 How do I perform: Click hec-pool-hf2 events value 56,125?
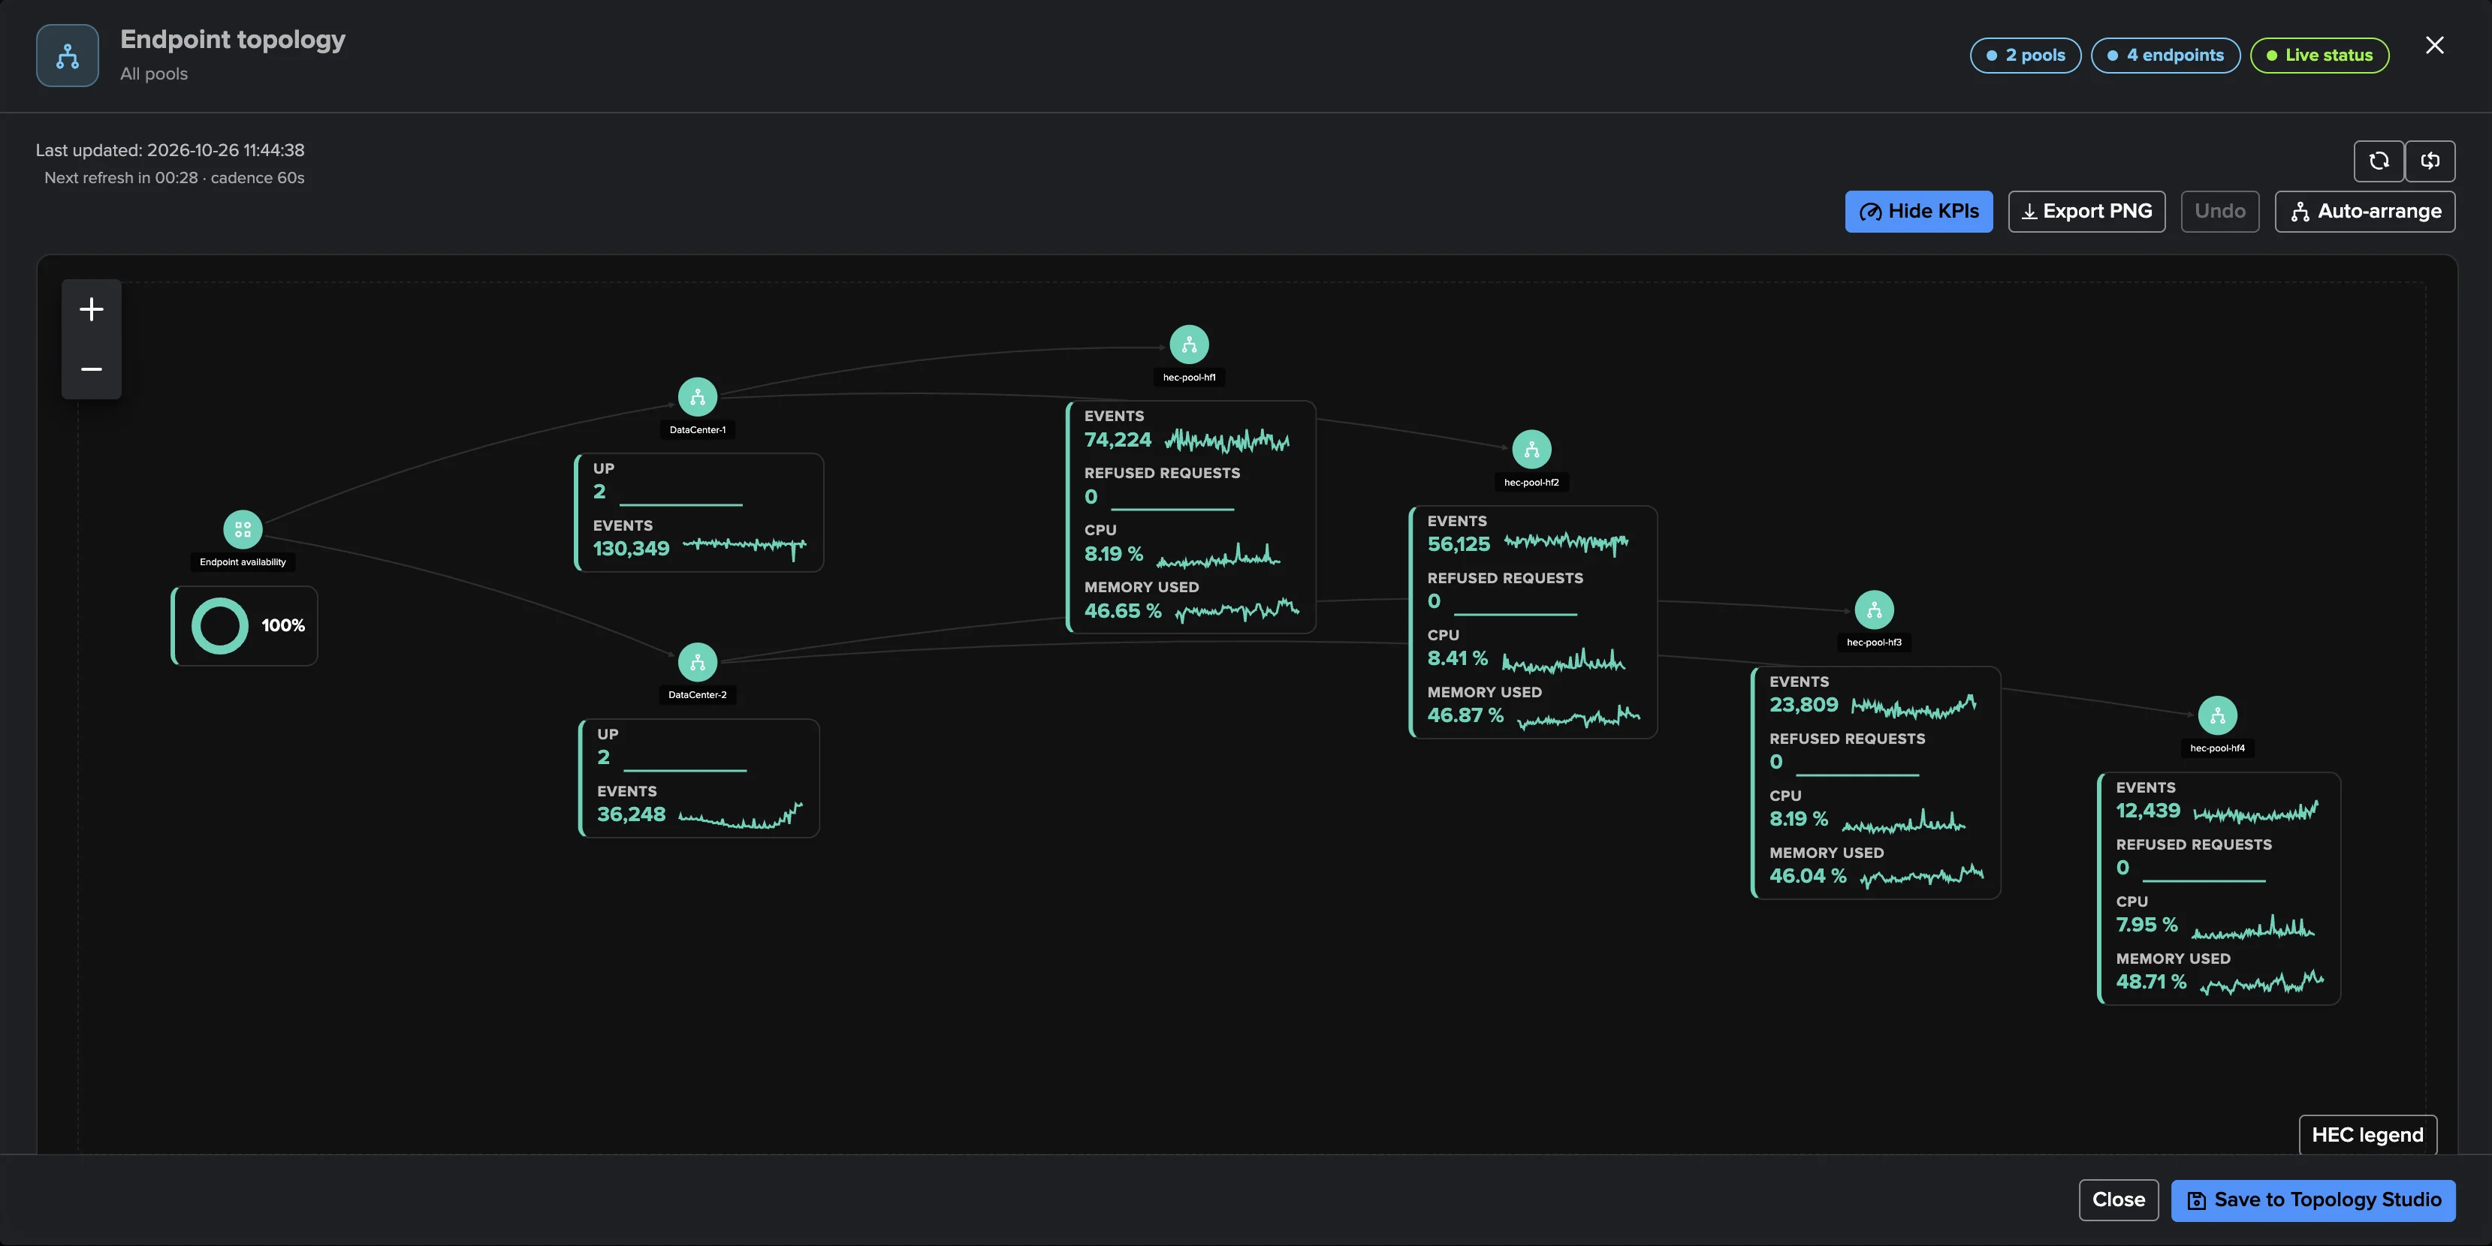(x=1459, y=544)
